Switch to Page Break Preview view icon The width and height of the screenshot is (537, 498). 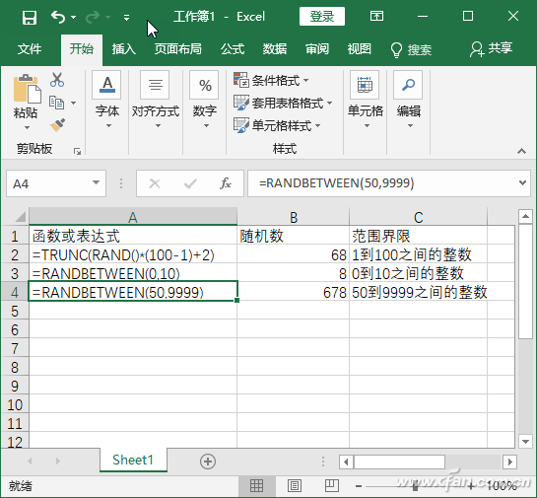[331, 485]
